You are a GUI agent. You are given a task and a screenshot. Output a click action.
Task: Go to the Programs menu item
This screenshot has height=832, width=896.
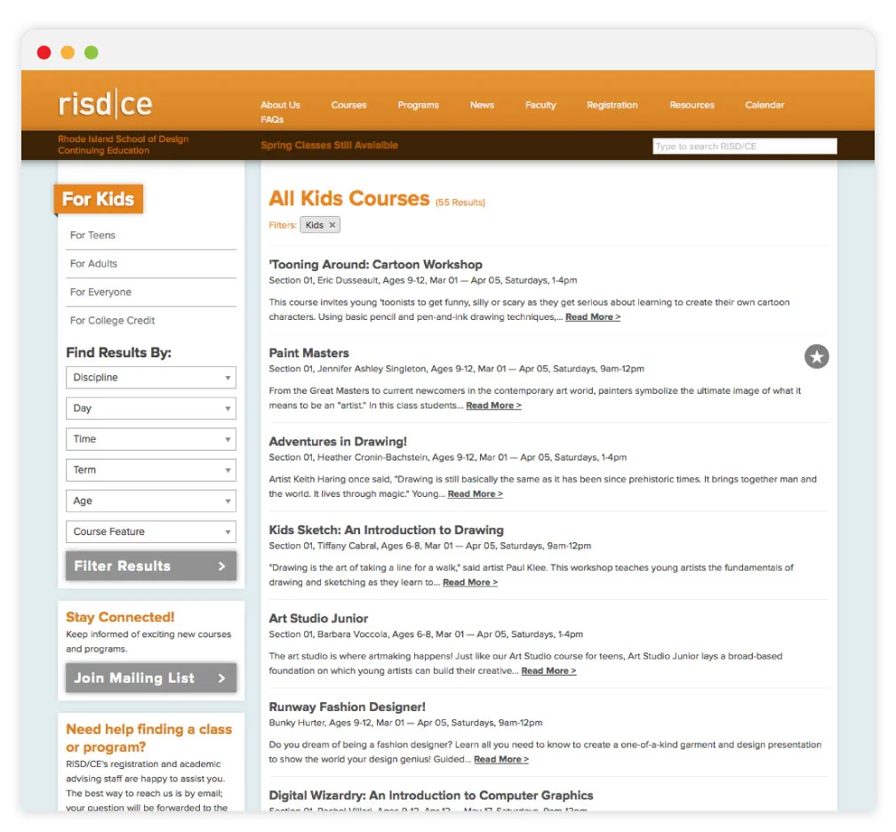pyautogui.click(x=419, y=105)
